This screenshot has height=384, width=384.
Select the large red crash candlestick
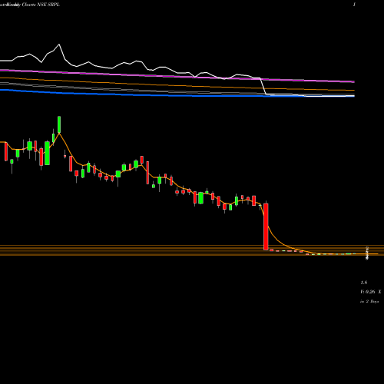pyautogui.click(x=266, y=227)
